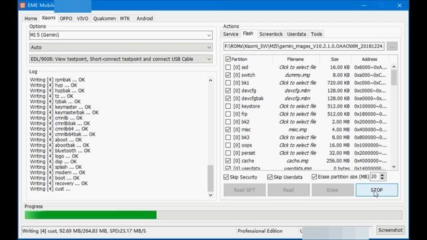Click the Size column header

pyautogui.click(x=335, y=59)
